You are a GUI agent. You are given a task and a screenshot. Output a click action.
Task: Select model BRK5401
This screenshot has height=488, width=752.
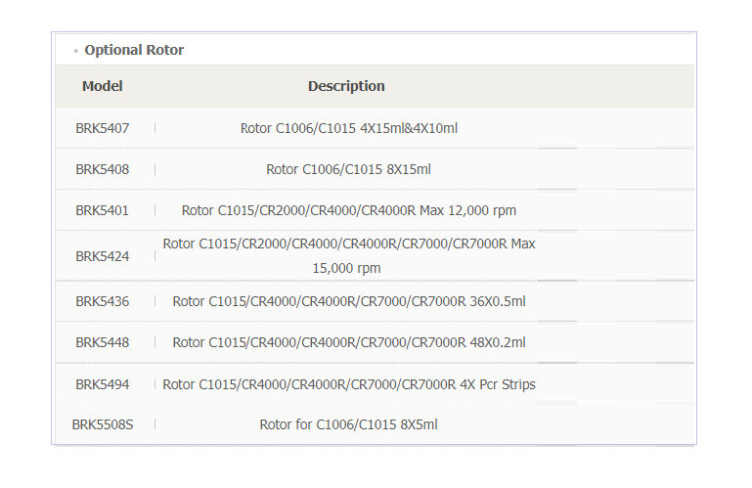(x=102, y=210)
